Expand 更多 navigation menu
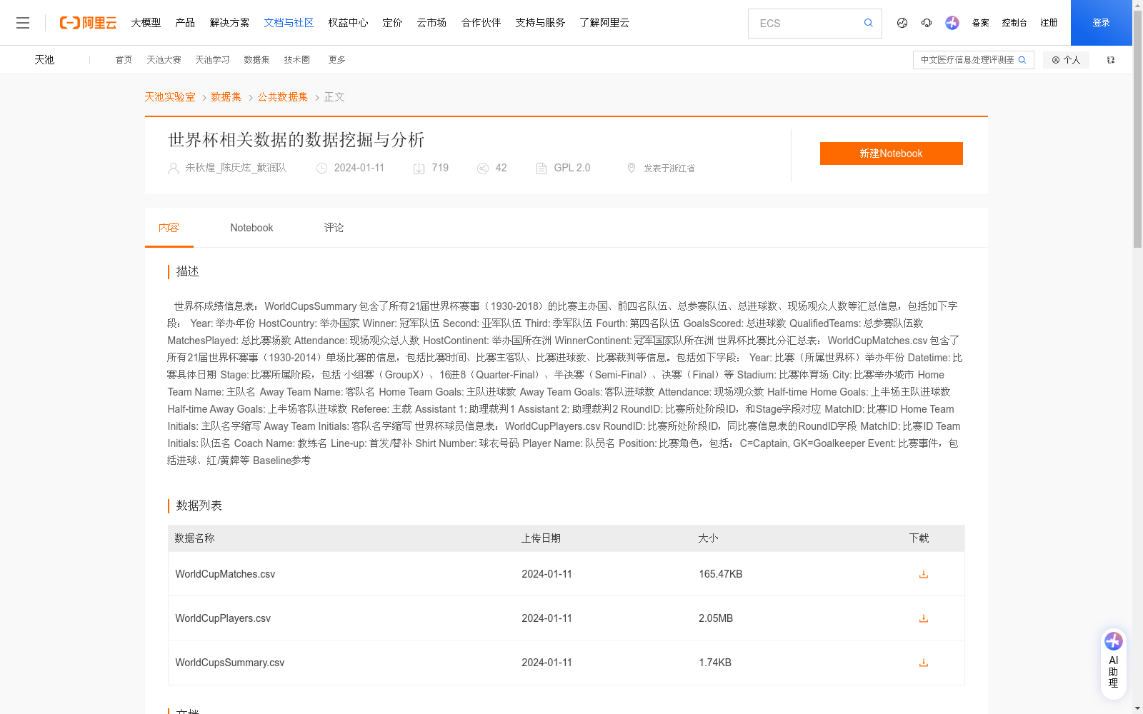Image resolution: width=1143 pixels, height=714 pixels. click(336, 60)
